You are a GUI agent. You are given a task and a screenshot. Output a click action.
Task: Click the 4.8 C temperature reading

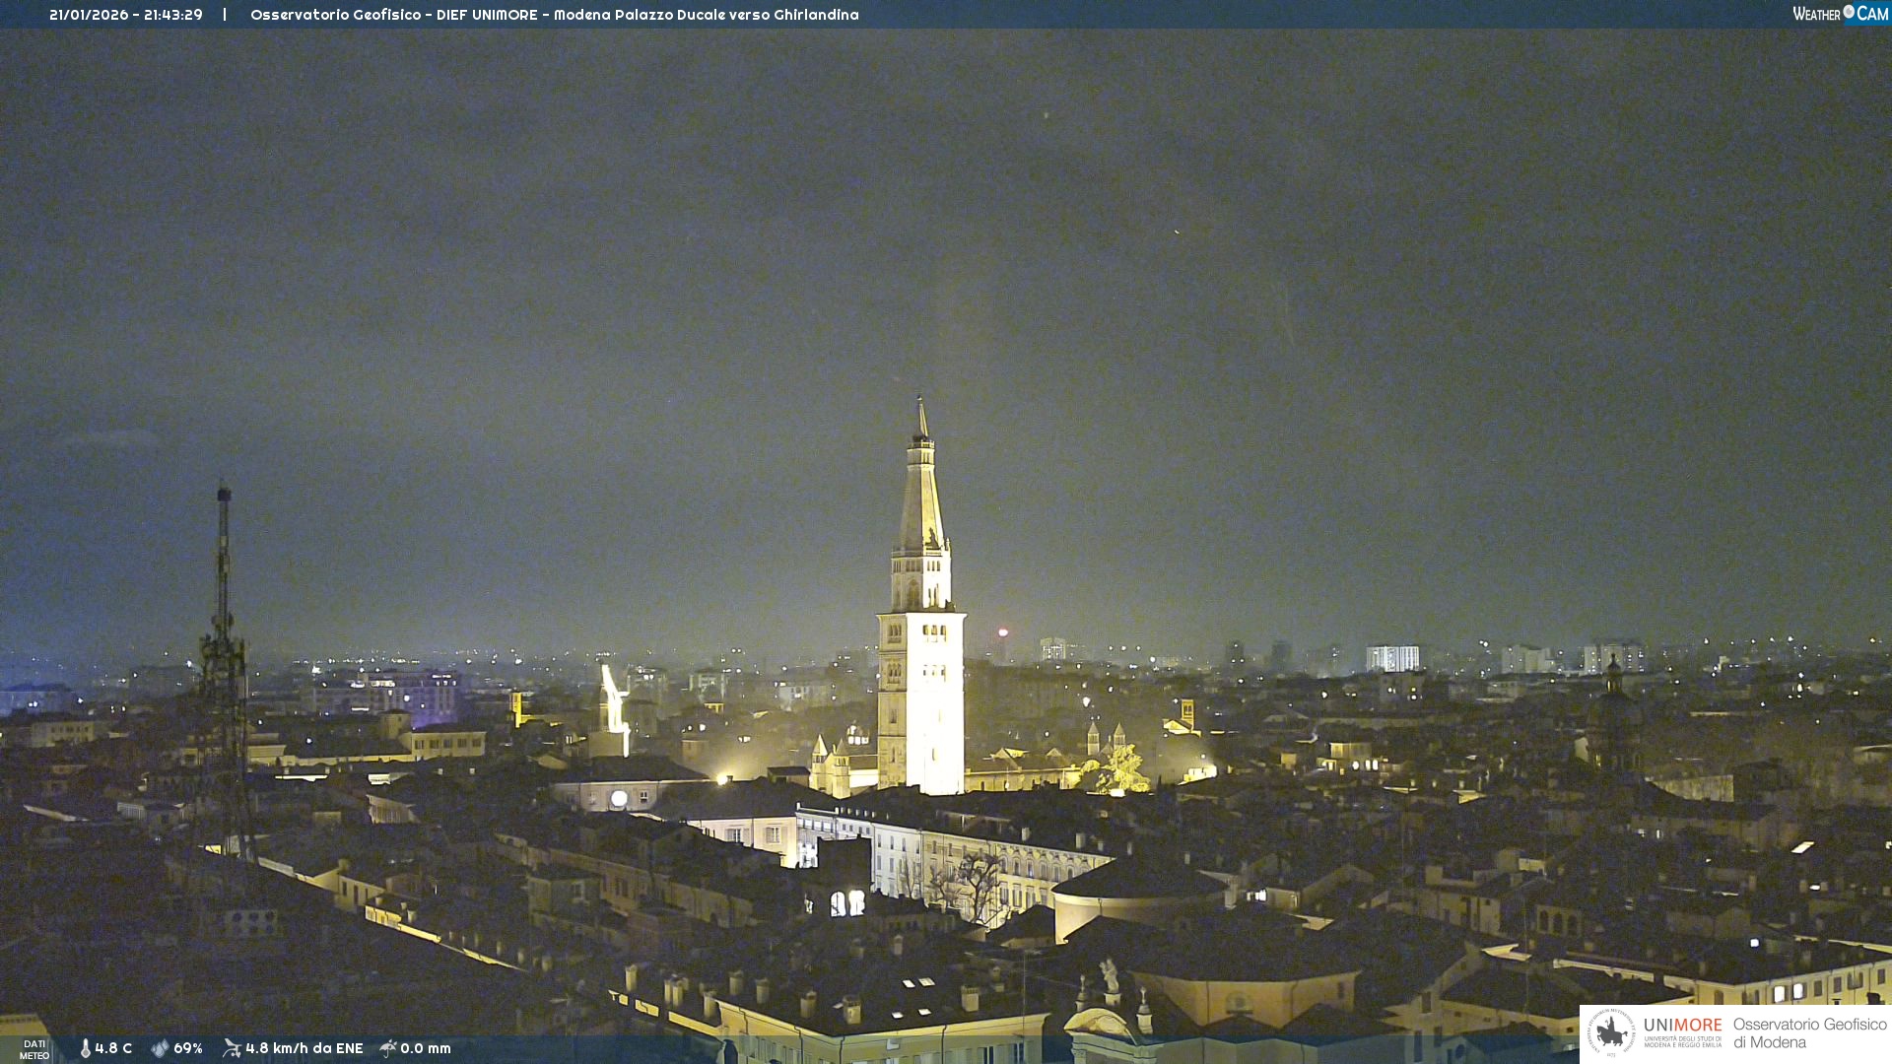pyautogui.click(x=113, y=1048)
